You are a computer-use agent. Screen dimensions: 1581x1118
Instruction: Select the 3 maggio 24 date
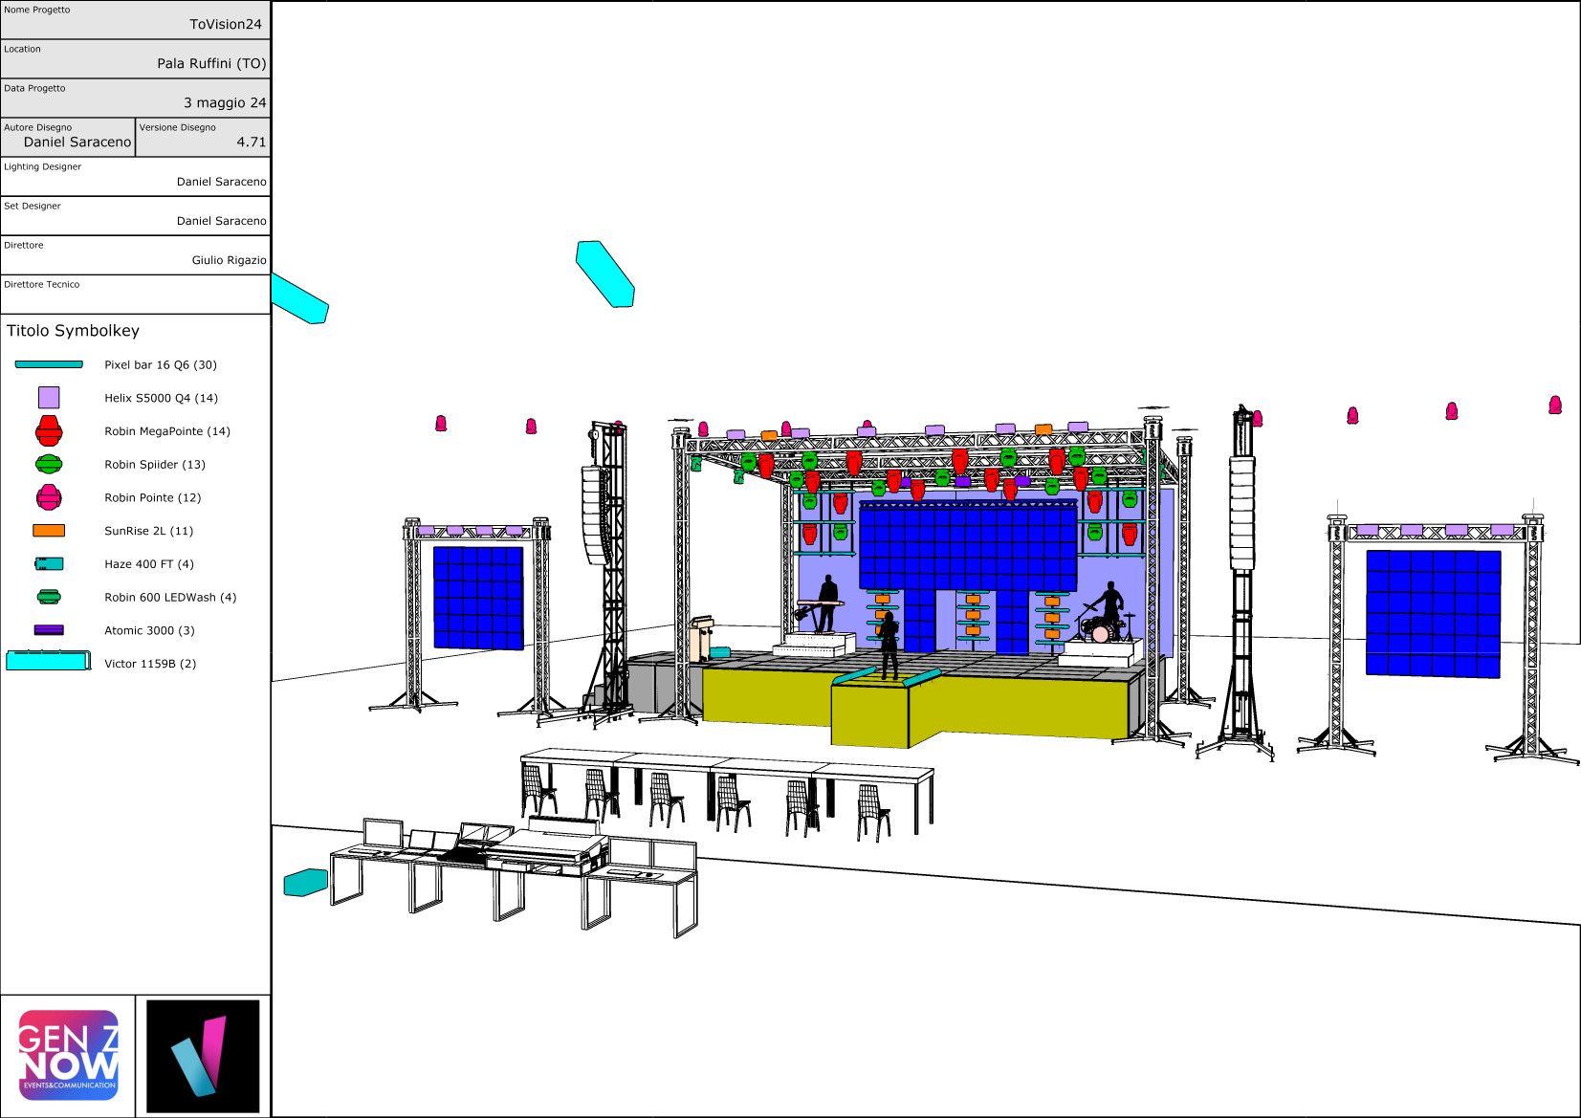click(x=225, y=103)
